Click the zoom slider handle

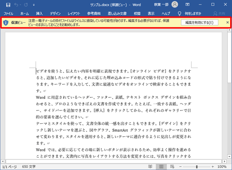click(x=197, y=167)
